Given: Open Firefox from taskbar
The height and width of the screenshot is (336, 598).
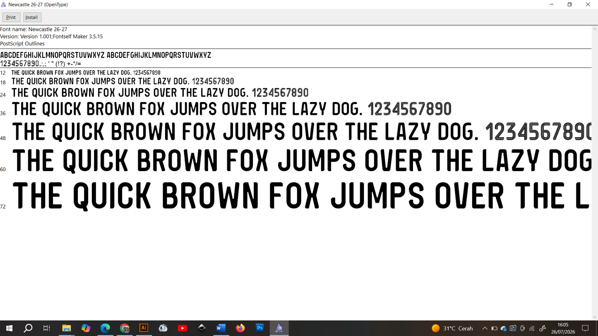Looking at the screenshot, I should pyautogui.click(x=240, y=328).
